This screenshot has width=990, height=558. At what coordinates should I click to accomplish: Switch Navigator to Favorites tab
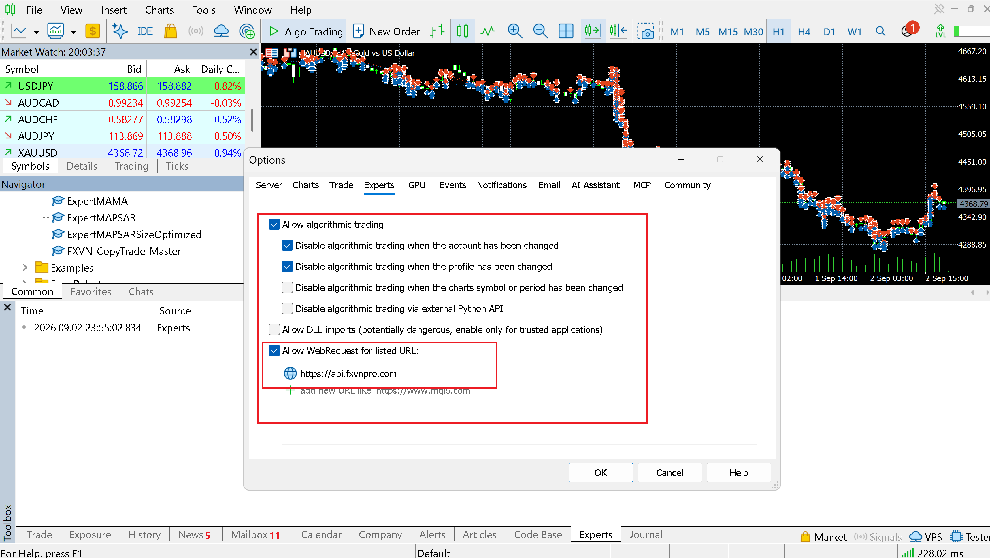click(x=91, y=291)
